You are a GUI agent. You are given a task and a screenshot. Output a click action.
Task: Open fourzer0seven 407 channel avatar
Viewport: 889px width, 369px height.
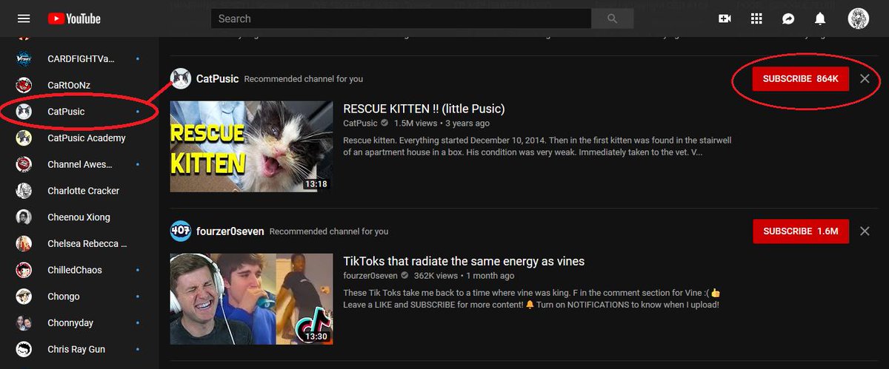click(x=181, y=231)
